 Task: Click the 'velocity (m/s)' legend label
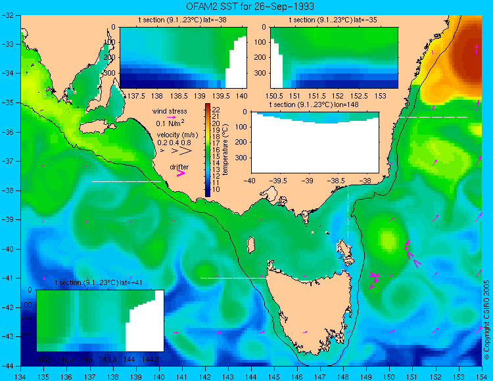(177, 135)
